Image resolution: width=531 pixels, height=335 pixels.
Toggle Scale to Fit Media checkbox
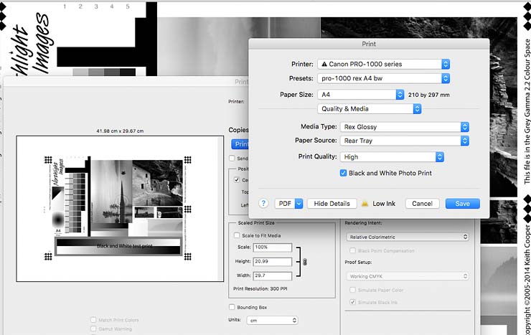(237, 235)
